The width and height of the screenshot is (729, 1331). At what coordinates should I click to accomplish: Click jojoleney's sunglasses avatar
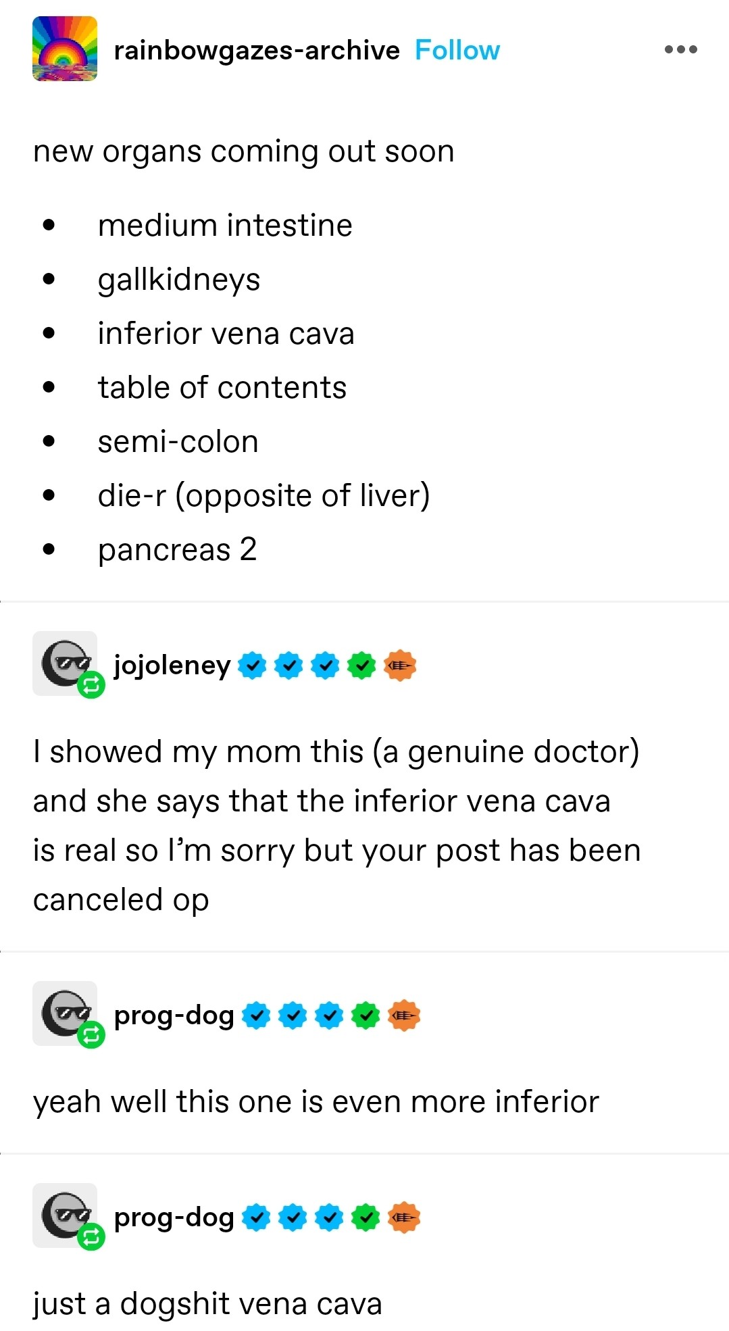pos(64,662)
